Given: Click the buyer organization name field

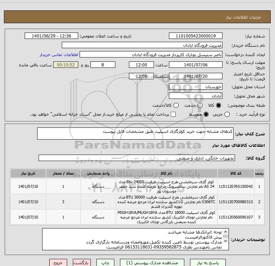Looking at the screenshot, I should 142,45.
